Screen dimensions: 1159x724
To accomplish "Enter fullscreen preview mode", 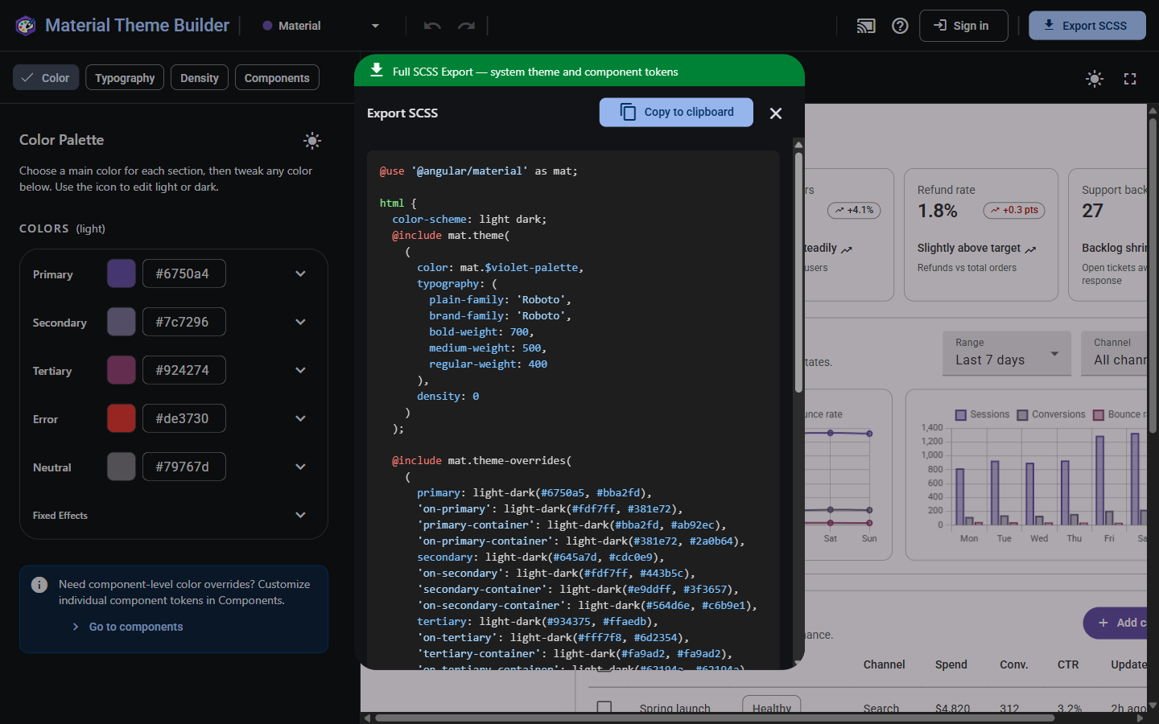I will tap(1130, 78).
